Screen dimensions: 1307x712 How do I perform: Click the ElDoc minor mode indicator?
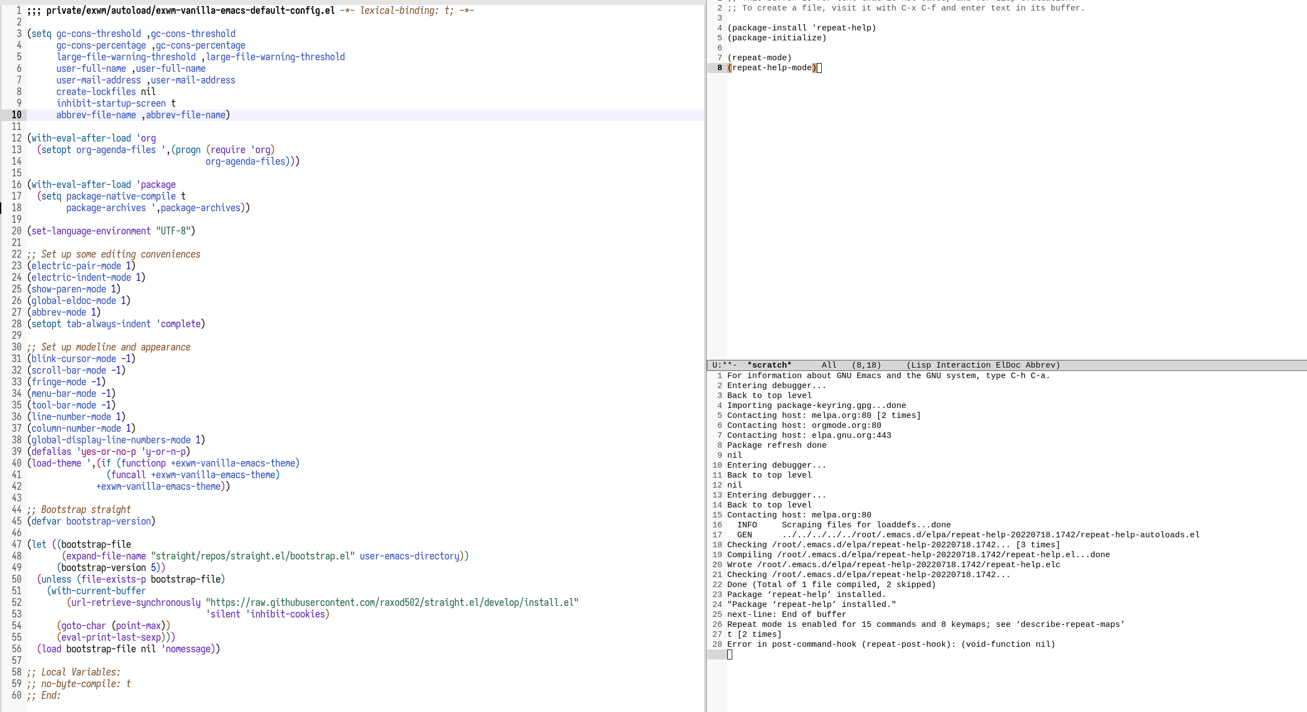[1007, 365]
